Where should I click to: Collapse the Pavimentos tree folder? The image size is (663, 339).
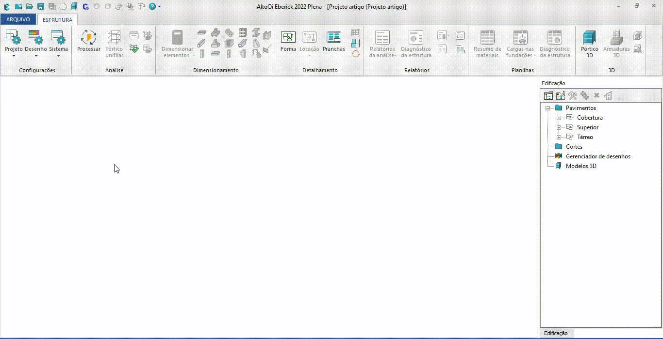pyautogui.click(x=547, y=108)
